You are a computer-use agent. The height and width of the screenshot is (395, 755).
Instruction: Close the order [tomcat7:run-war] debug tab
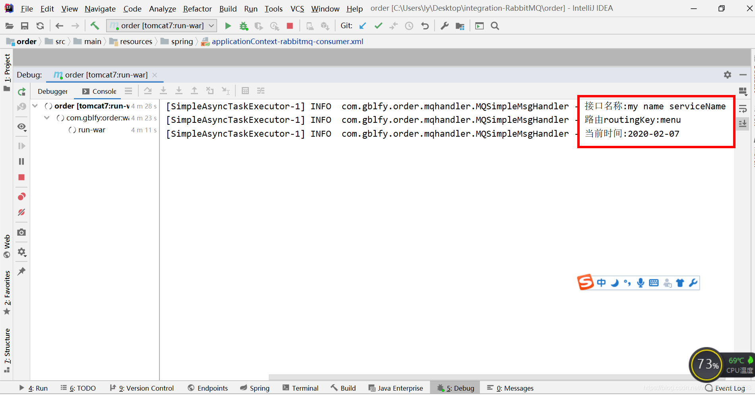tap(155, 75)
